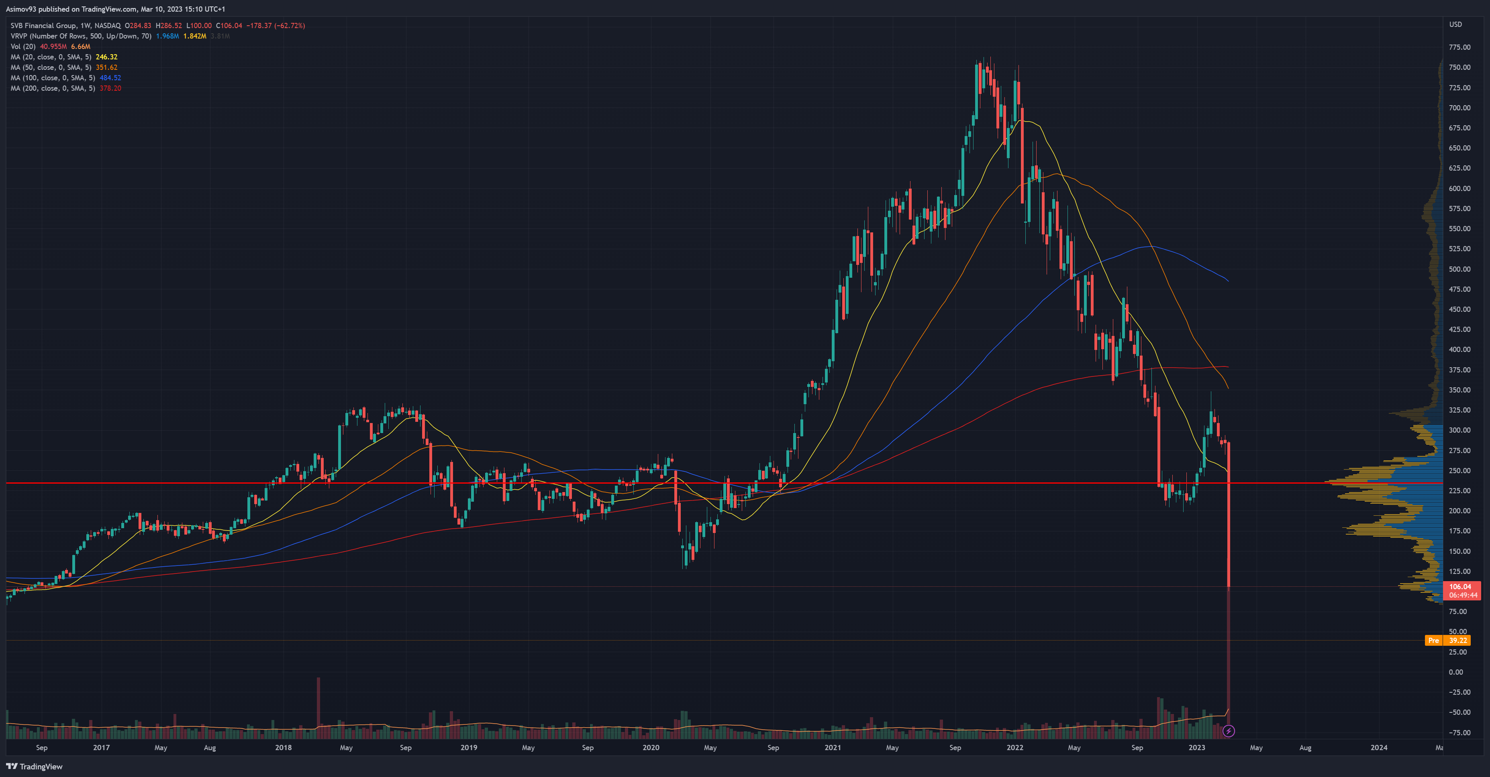Click the Asimov93 published header text
Screen dimensions: 1490x777
pyautogui.click(x=115, y=9)
